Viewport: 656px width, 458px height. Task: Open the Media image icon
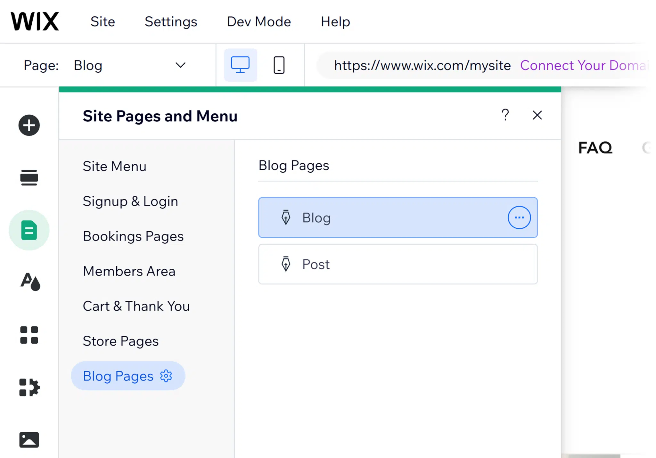29,440
